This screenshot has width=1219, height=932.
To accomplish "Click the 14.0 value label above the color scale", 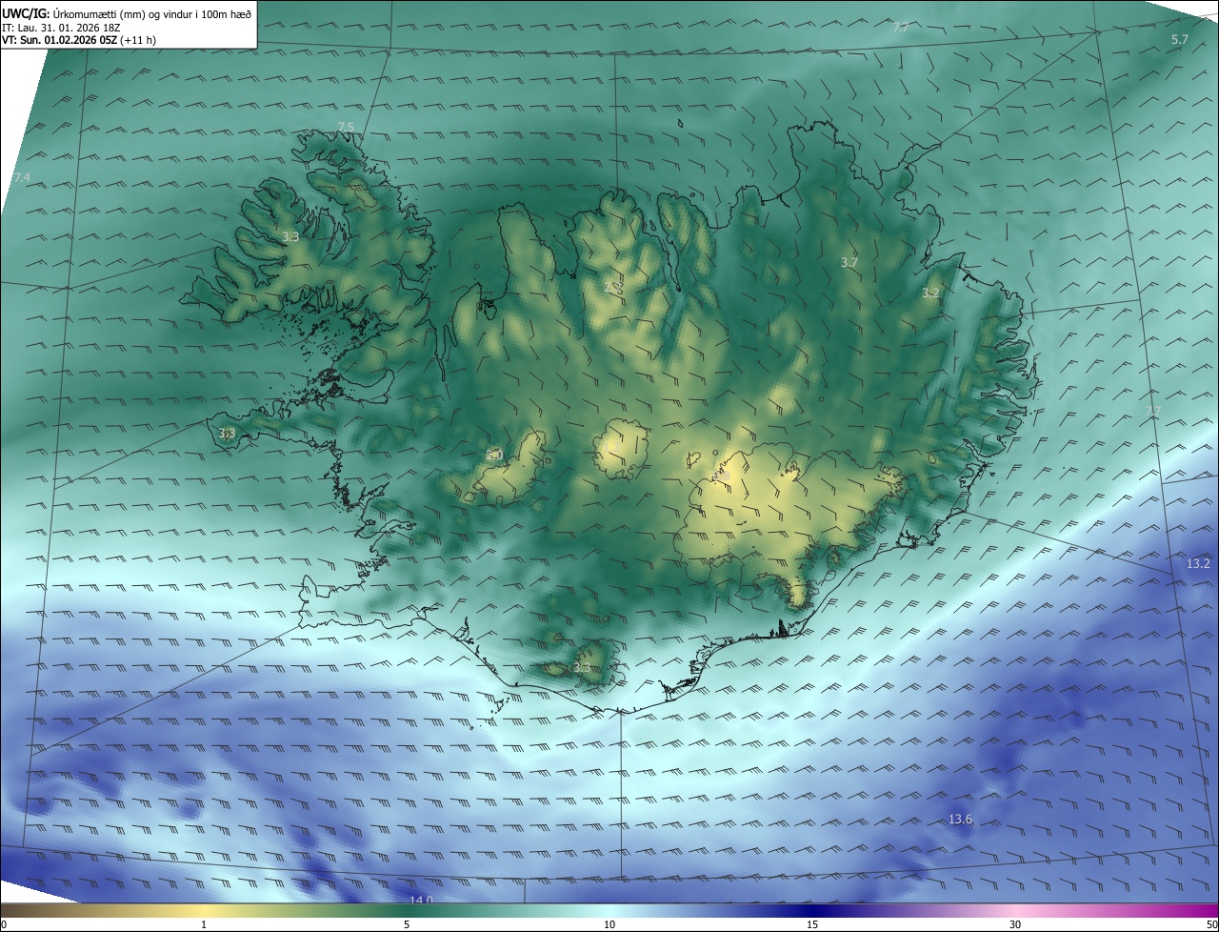I will (x=421, y=900).
